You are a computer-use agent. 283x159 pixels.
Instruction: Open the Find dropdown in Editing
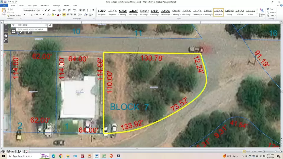click(x=271, y=9)
